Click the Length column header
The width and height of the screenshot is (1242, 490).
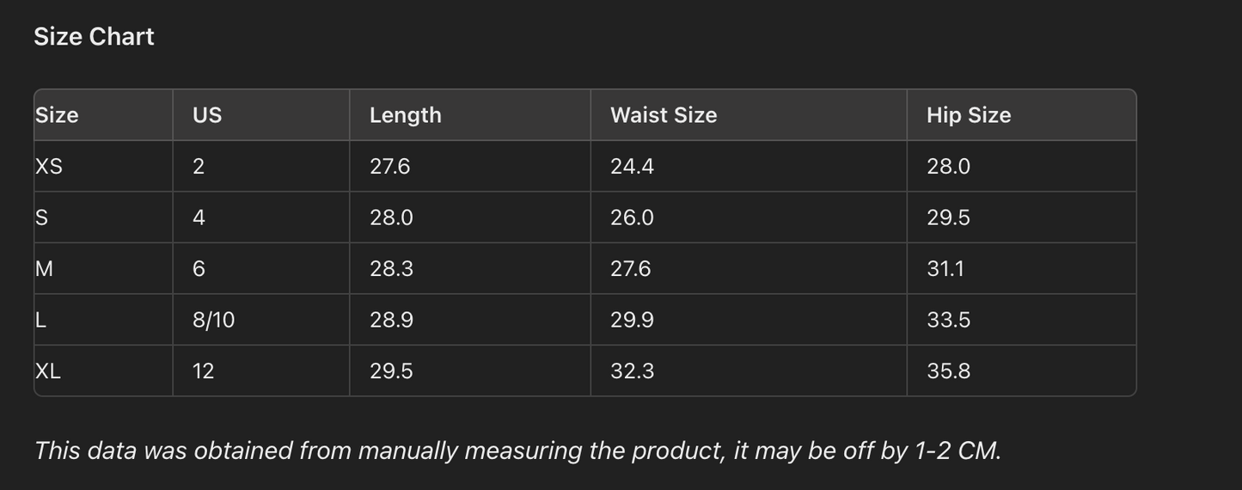coord(405,115)
